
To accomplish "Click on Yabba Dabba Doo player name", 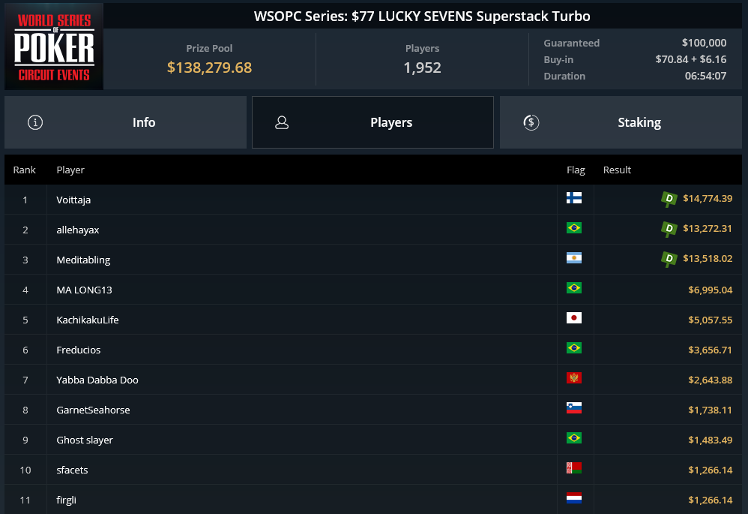I will 97,380.
